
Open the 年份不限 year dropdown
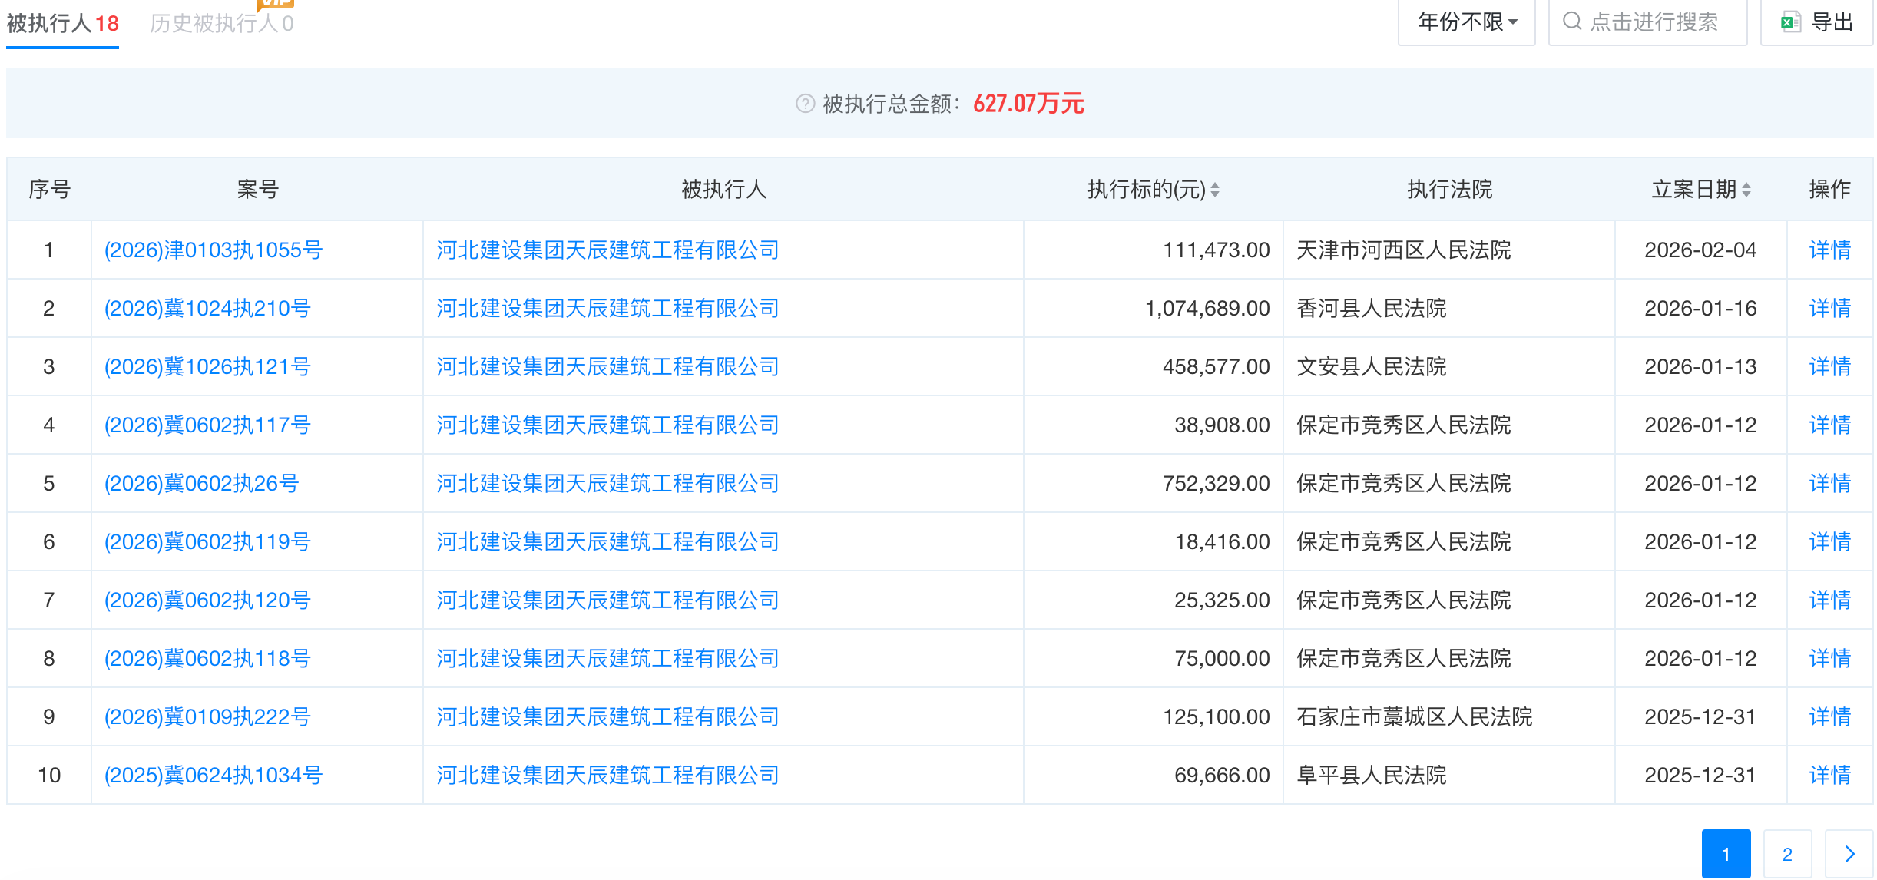coord(1466,22)
